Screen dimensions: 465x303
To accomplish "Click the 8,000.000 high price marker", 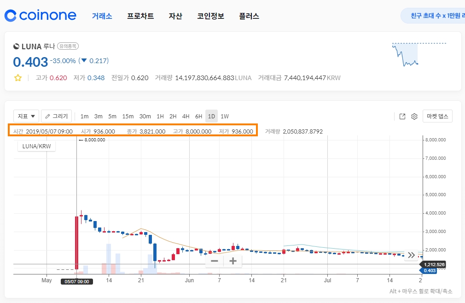I will tap(92, 140).
